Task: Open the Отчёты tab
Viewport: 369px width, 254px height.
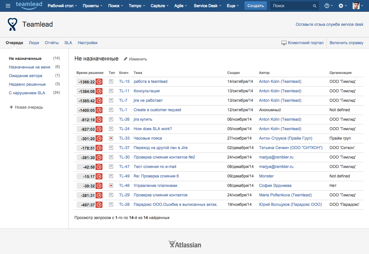Action: [x=52, y=42]
